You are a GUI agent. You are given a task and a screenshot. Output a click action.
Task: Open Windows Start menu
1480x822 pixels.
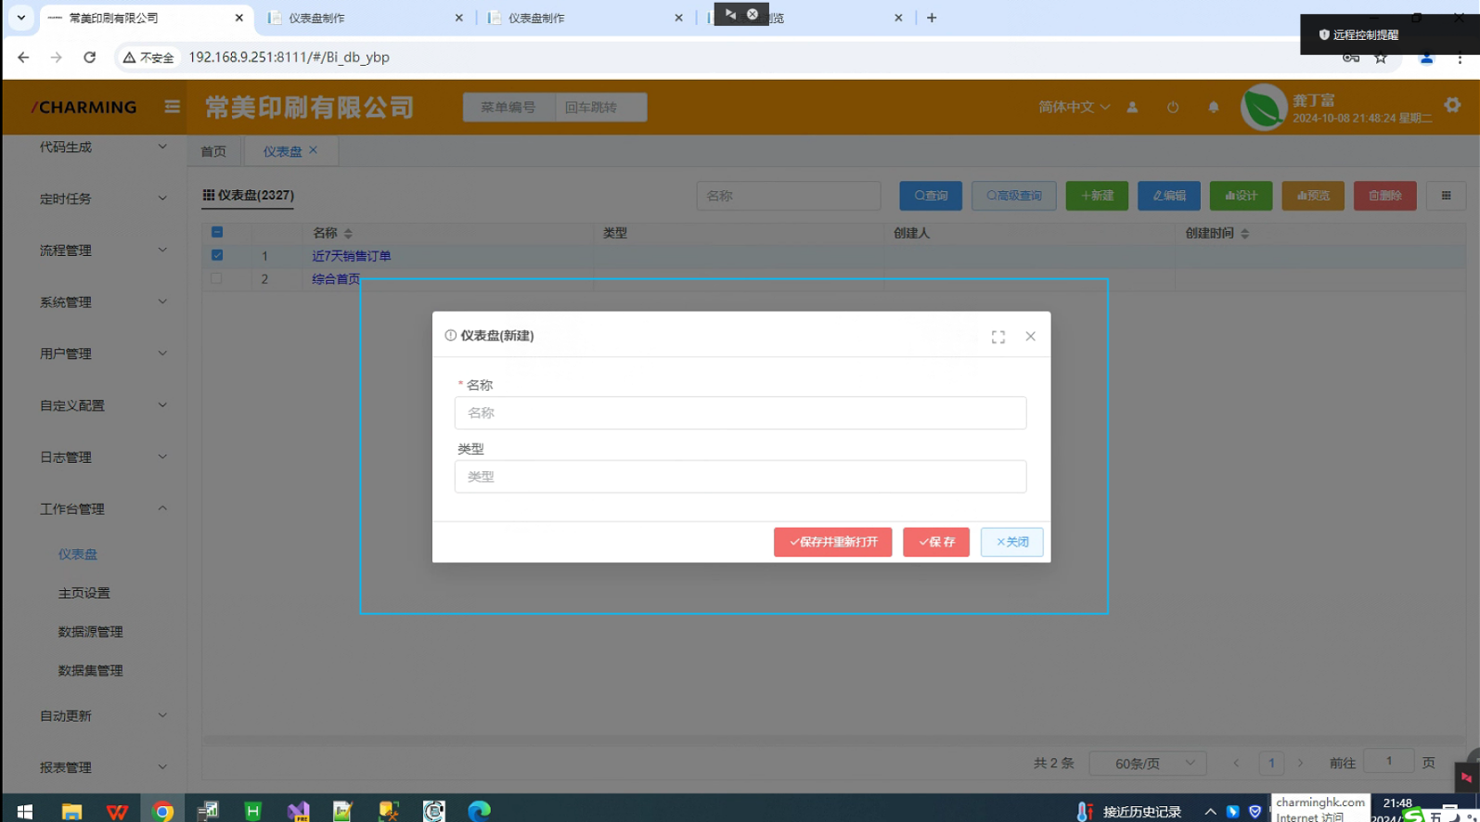click(25, 811)
